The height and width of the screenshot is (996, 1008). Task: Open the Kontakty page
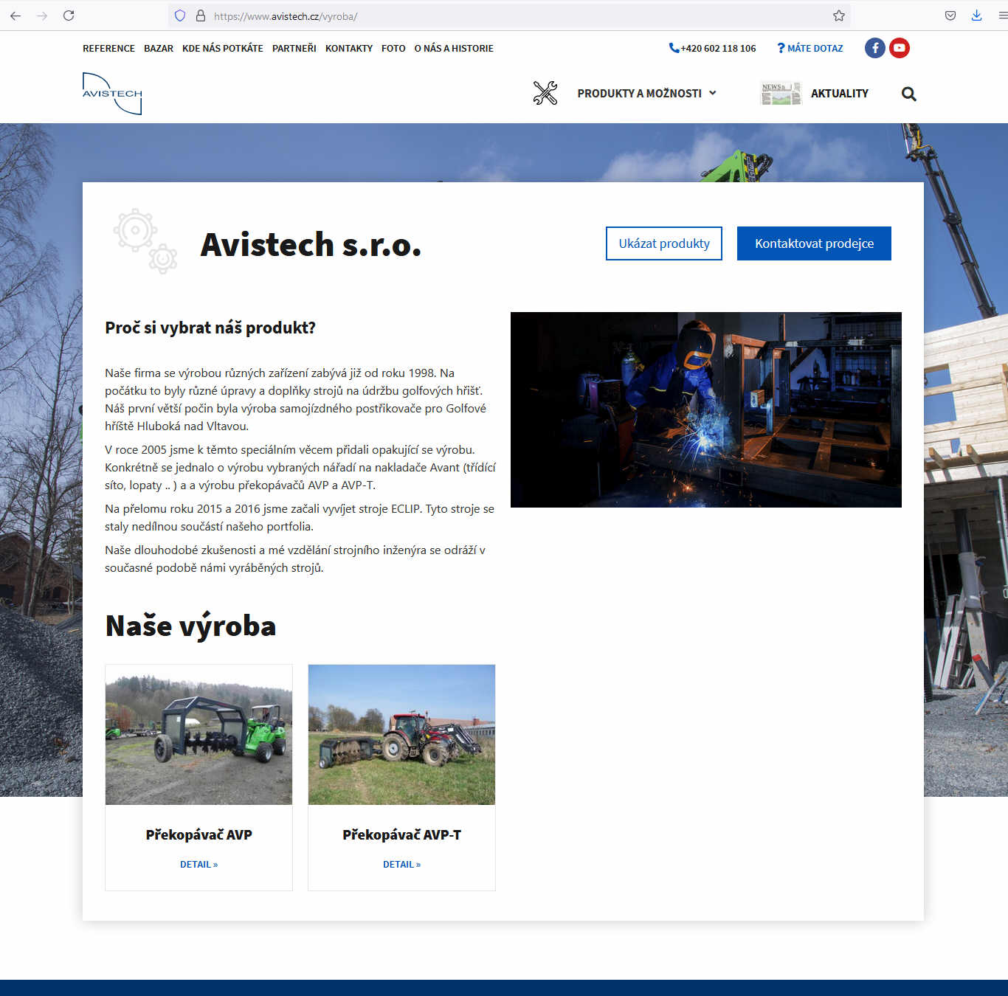(349, 48)
